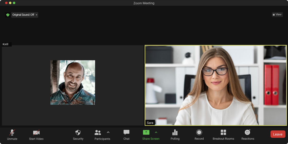Open Breakout Rooms grid icon
288x144 pixels.
(x=223, y=133)
